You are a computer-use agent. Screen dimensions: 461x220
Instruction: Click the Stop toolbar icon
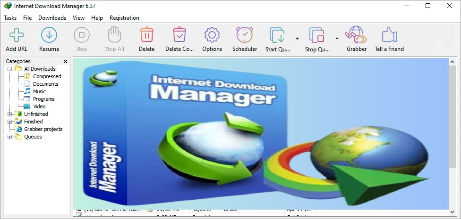81,35
